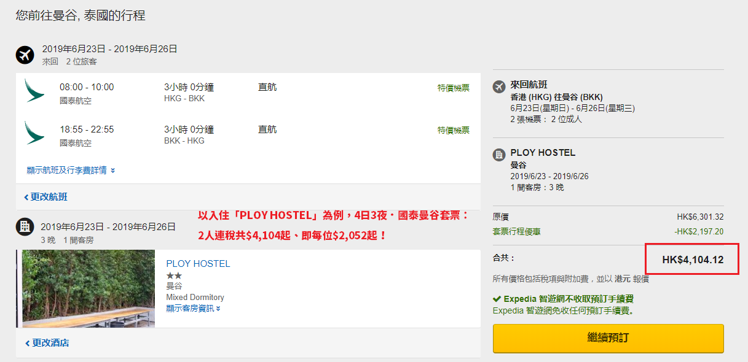Image resolution: width=748 pixels, height=362 pixels.
Task: Click the Mixed Dormitory room type text
Action: tap(195, 297)
